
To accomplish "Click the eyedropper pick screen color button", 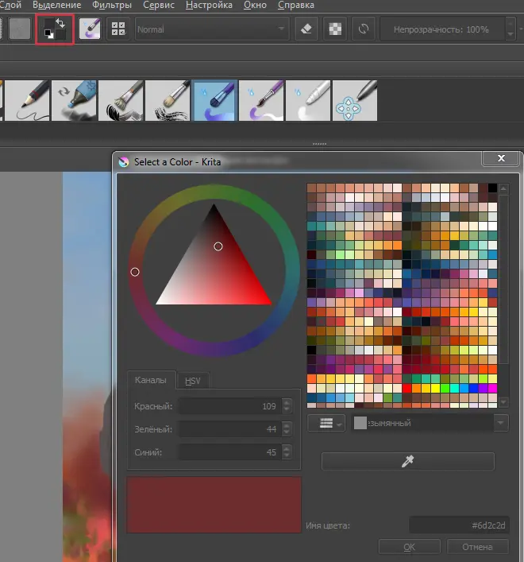I will point(407,461).
